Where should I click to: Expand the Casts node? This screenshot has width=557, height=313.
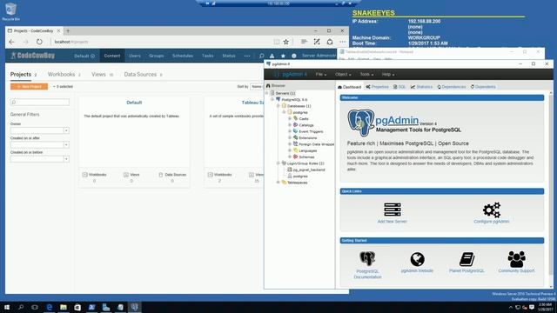[x=290, y=118]
